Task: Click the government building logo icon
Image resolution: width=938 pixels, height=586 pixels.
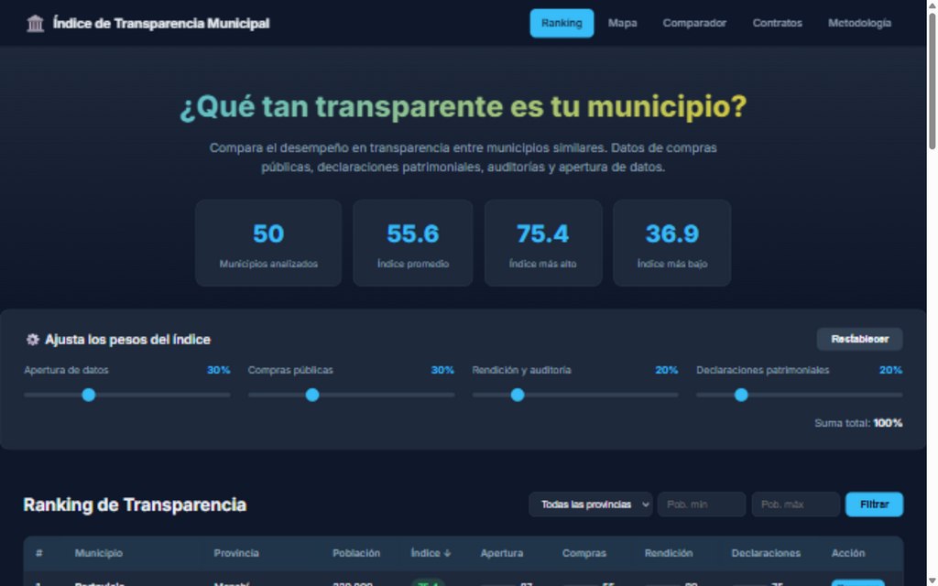Action: [x=36, y=23]
